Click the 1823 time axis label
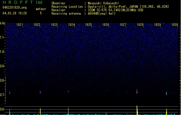 click(x=54, y=25)
